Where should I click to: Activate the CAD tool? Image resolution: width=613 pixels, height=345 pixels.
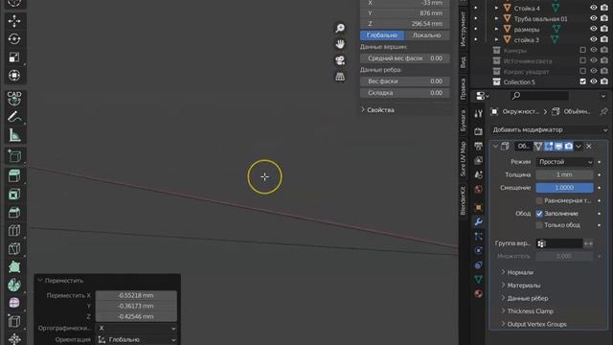click(x=14, y=99)
